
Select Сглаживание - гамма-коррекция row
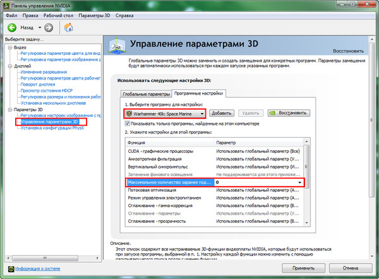click(215, 206)
